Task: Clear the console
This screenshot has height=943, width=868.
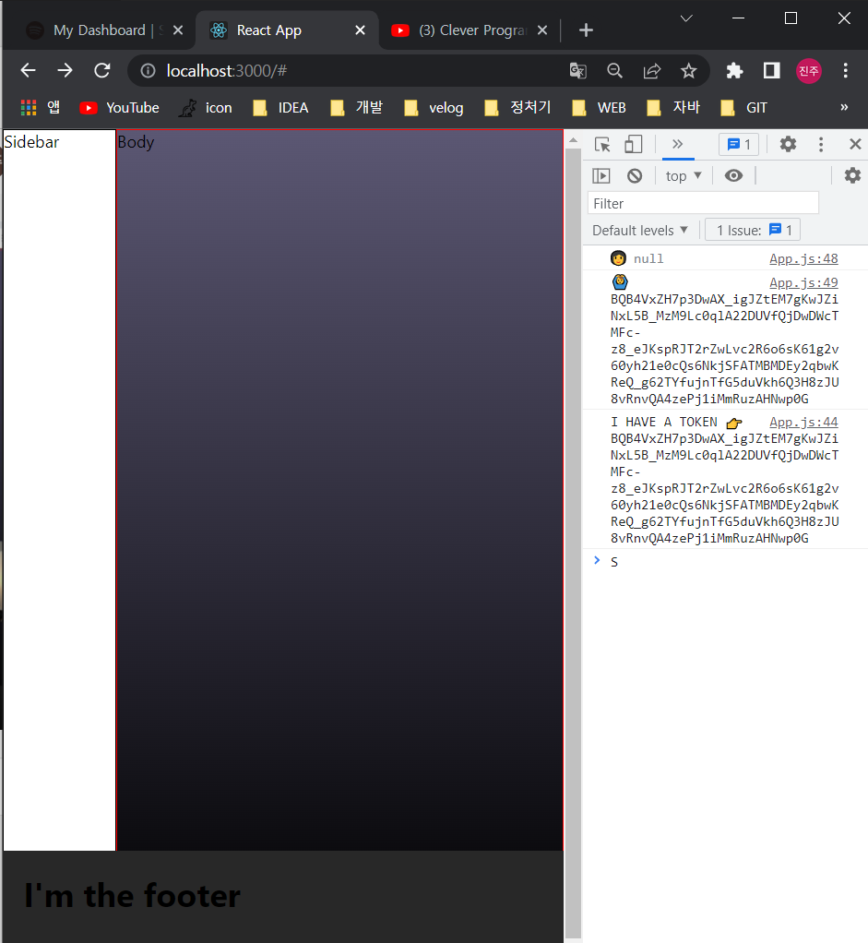Action: pyautogui.click(x=635, y=175)
